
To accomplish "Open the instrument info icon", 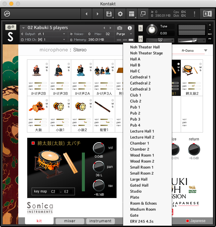I will coord(130,28).
